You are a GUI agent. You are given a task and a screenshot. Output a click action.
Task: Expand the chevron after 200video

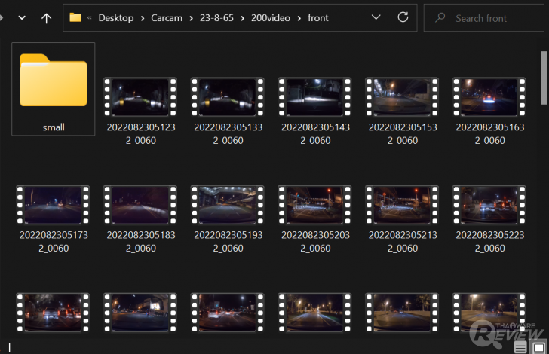pos(299,18)
